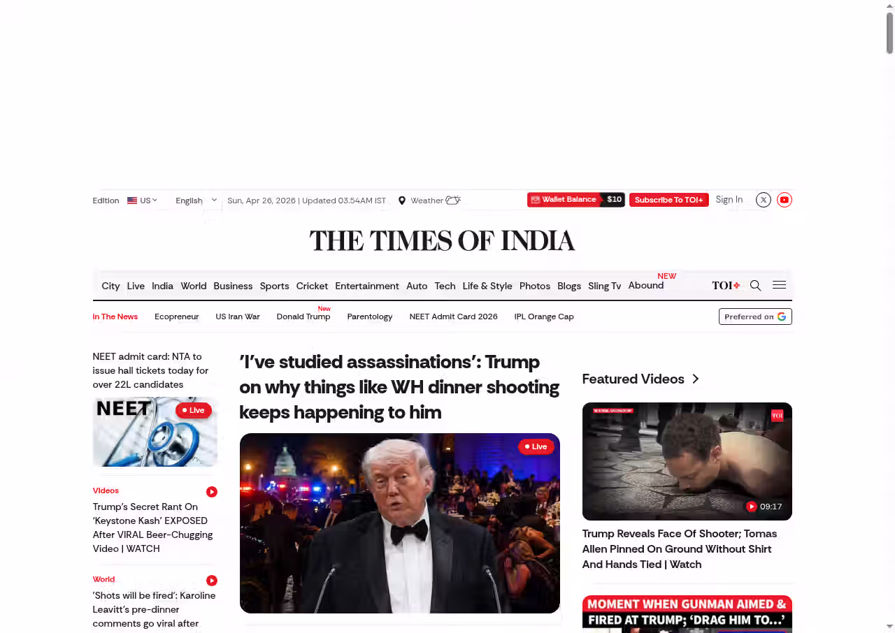Open the English language dropdown

point(196,201)
